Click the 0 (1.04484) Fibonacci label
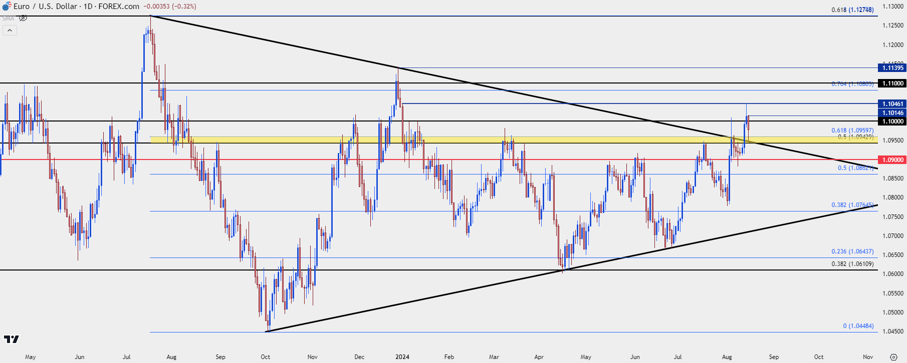Image resolution: width=907 pixels, height=363 pixels. point(858,326)
